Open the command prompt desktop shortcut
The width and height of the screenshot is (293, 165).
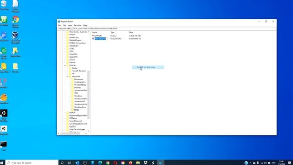pyautogui.click(x=4, y=146)
